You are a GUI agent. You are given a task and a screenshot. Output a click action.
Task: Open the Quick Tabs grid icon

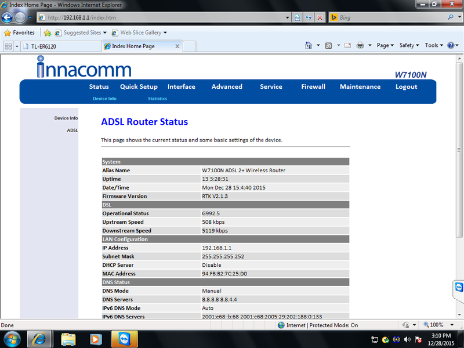[x=8, y=46]
